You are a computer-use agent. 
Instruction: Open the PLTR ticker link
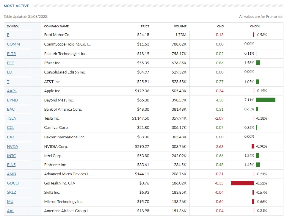click(x=11, y=54)
